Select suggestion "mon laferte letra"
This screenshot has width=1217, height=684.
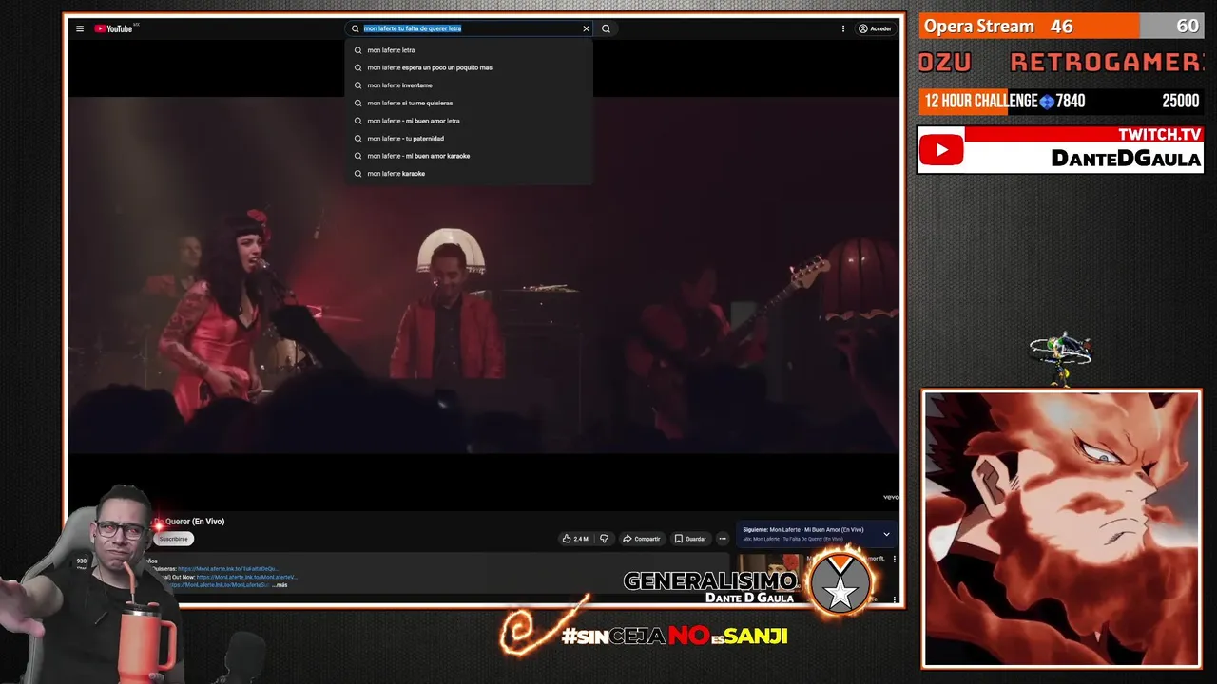(469, 50)
